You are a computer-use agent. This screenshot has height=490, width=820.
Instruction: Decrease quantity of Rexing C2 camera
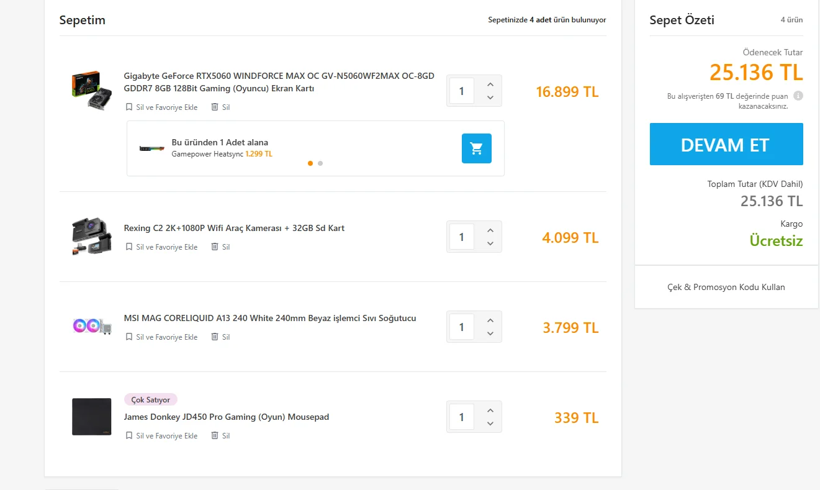pos(490,243)
